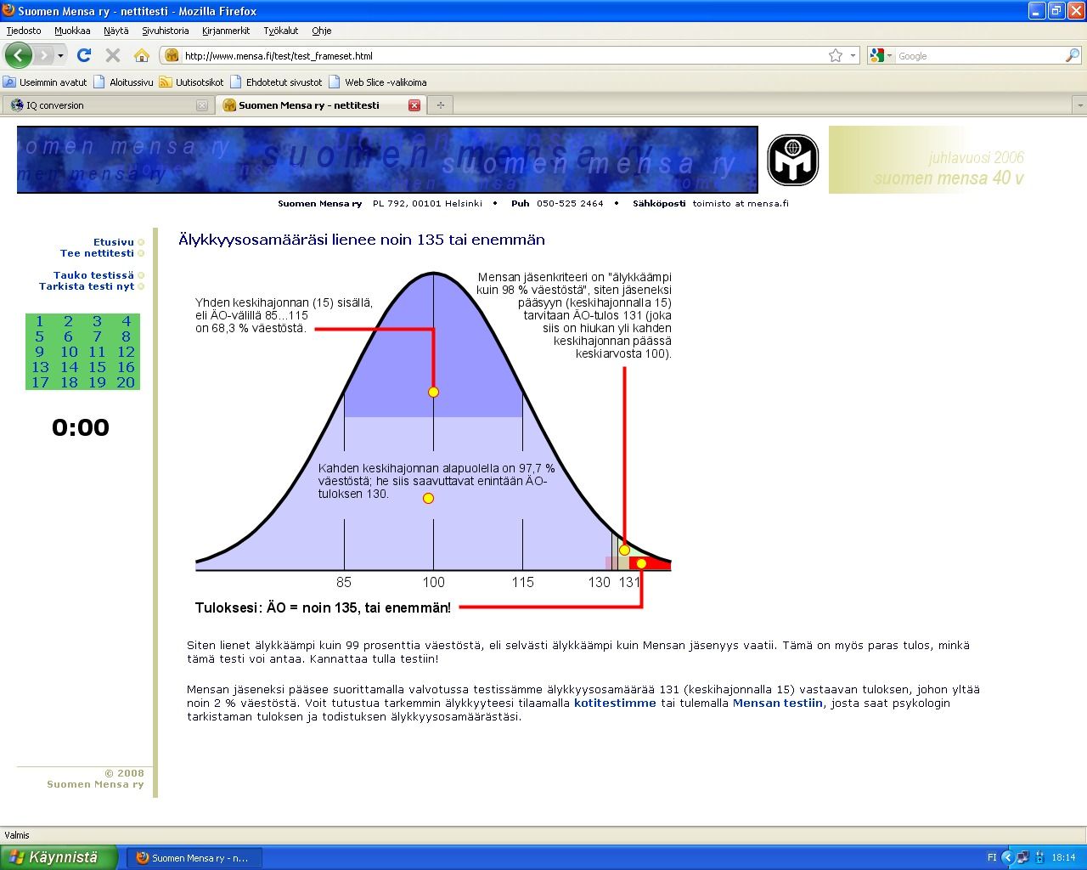Bookmark the page with the star icon
The width and height of the screenshot is (1087, 870).
[x=836, y=55]
